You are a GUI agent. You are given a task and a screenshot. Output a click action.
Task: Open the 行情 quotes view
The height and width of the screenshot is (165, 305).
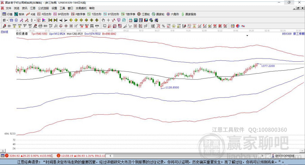[7, 14]
